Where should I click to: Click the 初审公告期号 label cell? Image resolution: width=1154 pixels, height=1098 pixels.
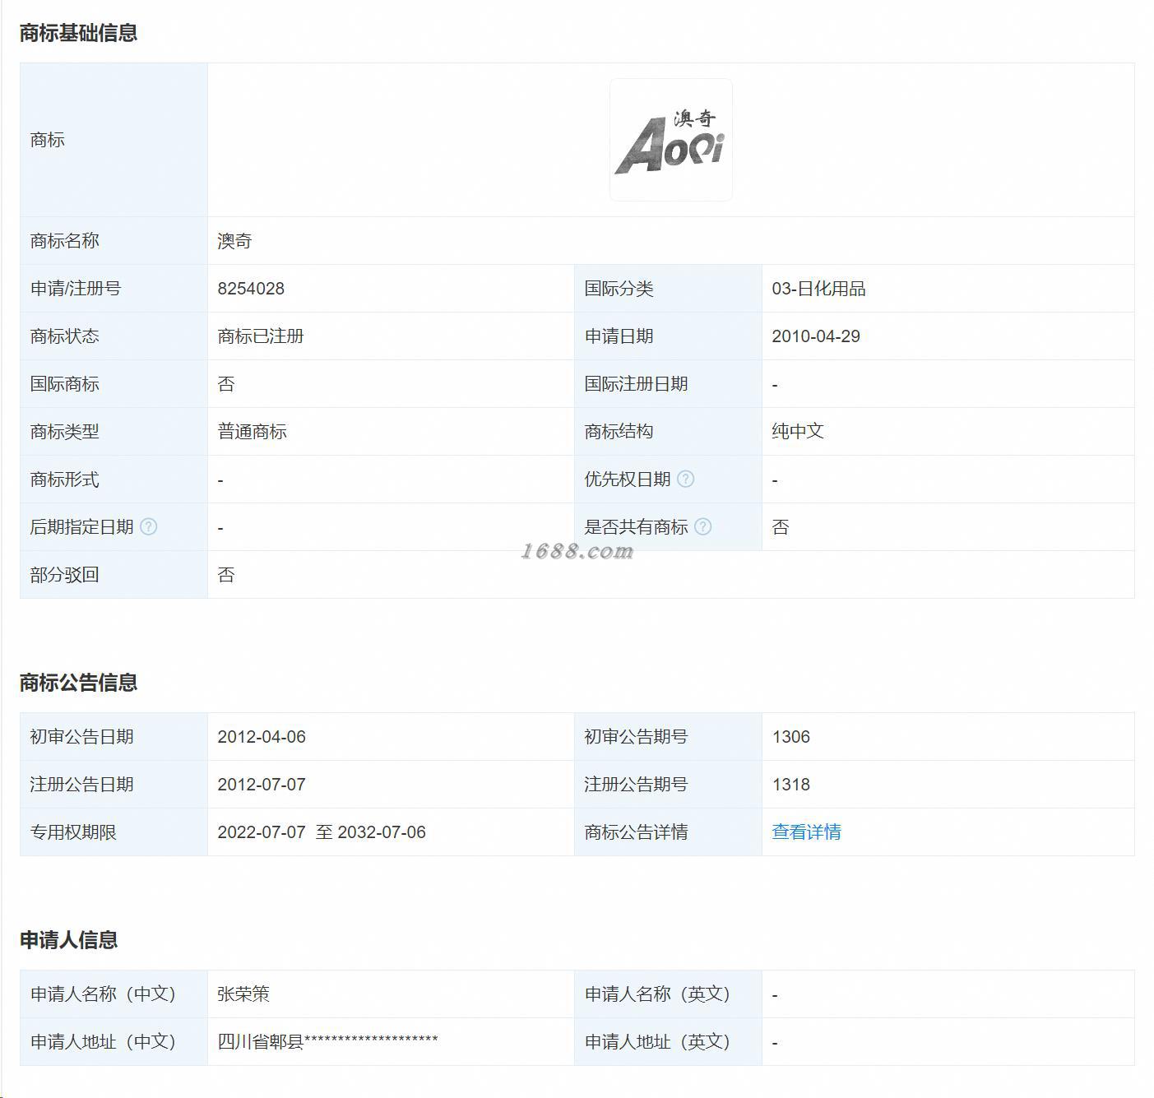(x=668, y=737)
